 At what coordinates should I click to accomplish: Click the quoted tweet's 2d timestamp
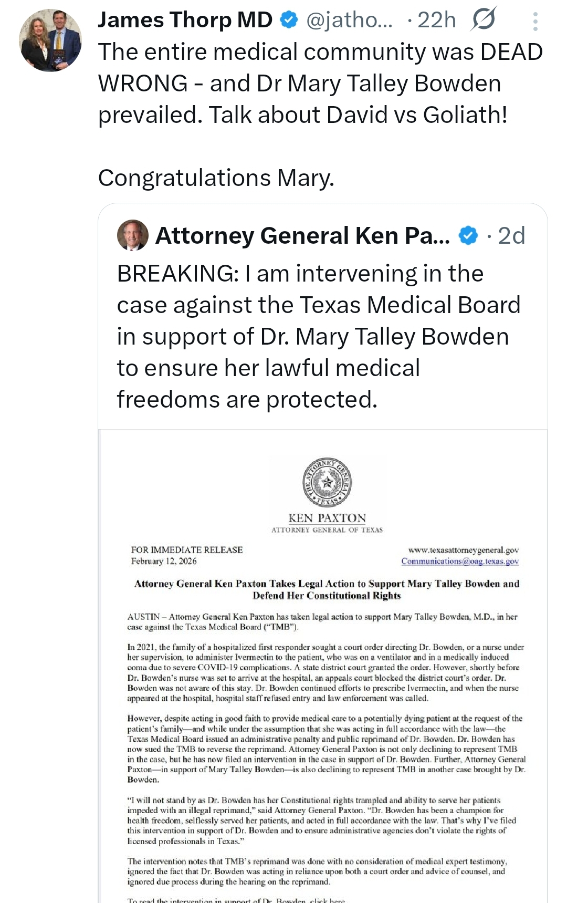tap(511, 235)
